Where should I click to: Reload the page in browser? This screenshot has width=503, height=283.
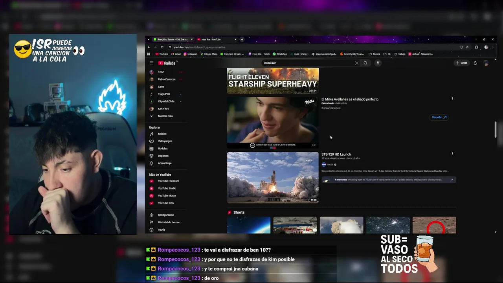point(162,47)
